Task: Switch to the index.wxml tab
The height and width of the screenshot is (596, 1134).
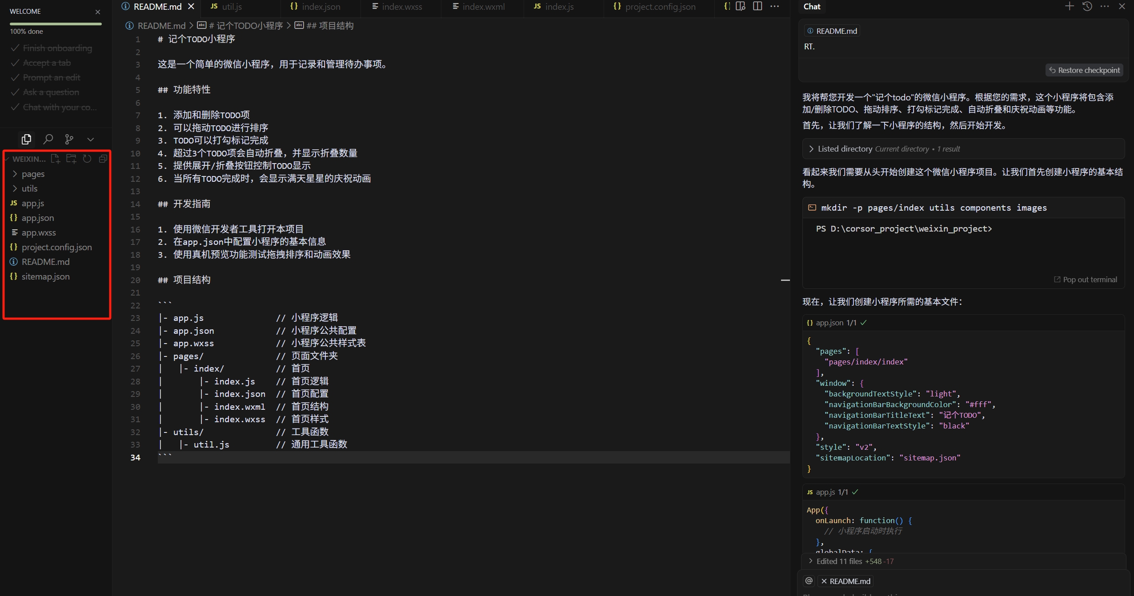Action: coord(483,7)
